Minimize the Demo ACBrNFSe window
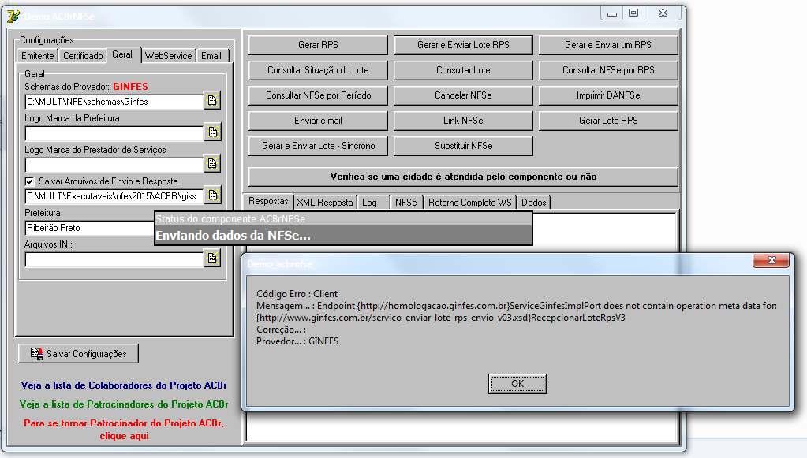 click(611, 13)
